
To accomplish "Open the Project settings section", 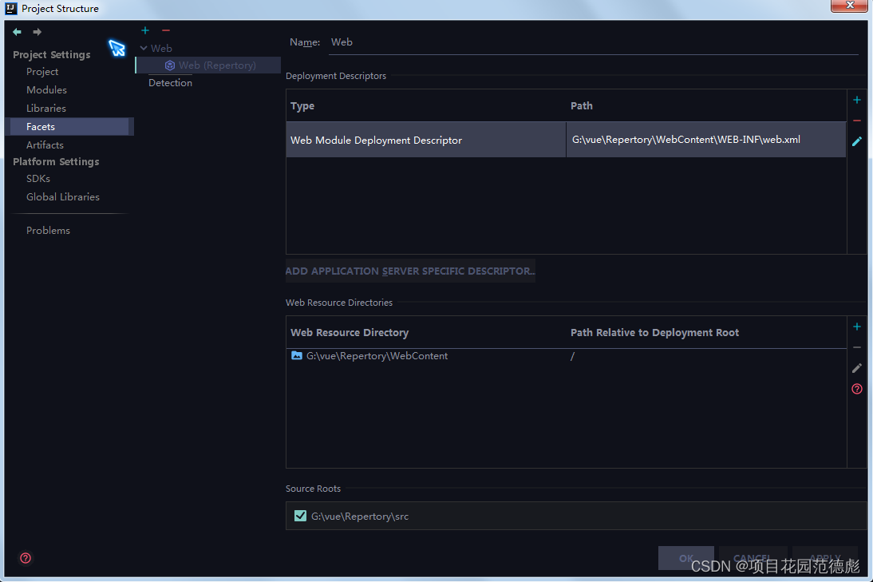I will point(42,71).
